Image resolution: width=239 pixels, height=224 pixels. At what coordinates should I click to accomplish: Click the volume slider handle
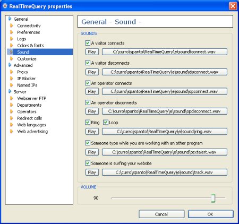pyautogui.click(x=213, y=198)
